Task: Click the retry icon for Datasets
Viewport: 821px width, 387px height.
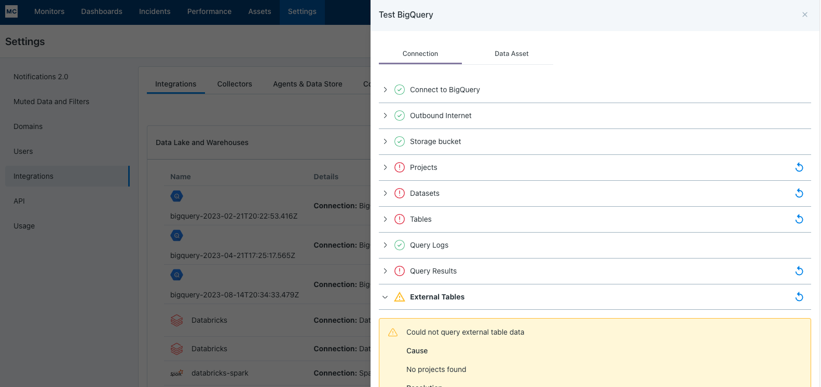Action: (x=799, y=193)
